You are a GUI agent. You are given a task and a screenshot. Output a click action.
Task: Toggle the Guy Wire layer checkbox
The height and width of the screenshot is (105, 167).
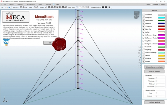(144, 41)
